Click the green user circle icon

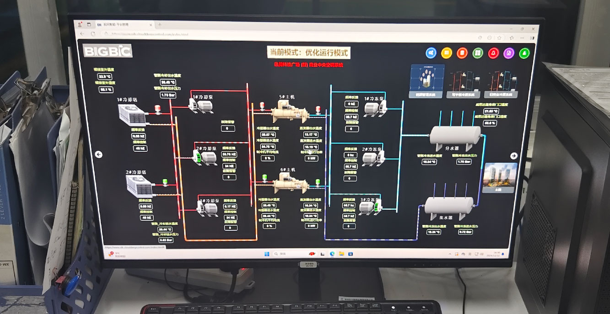click(524, 53)
